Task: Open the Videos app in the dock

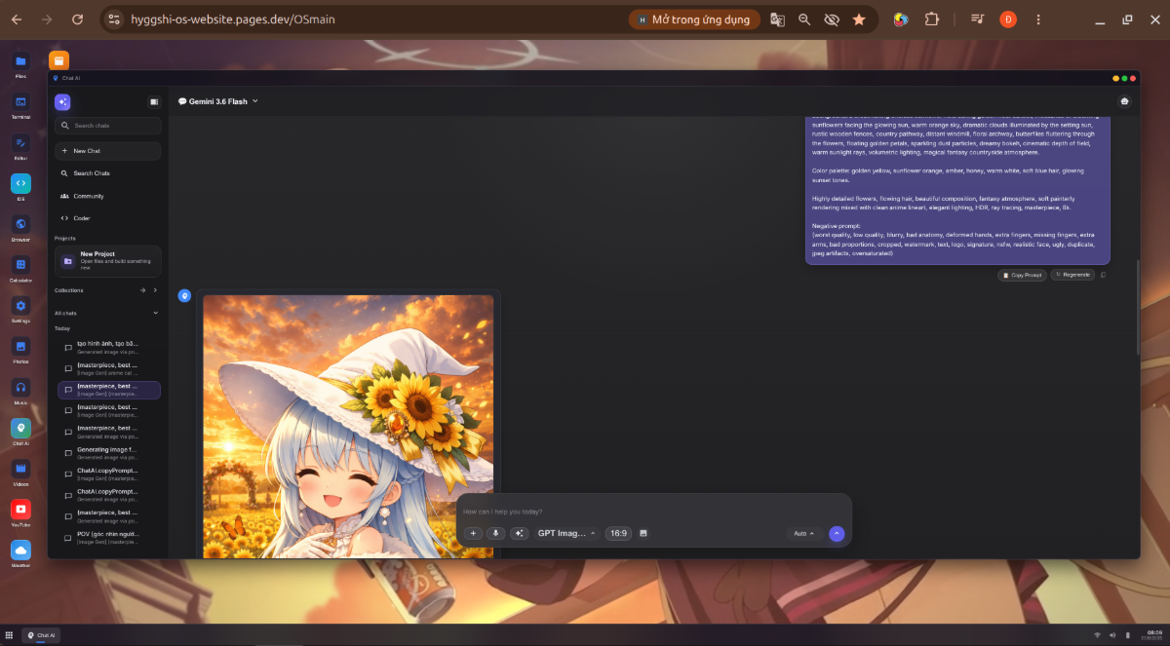Action: tap(20, 469)
